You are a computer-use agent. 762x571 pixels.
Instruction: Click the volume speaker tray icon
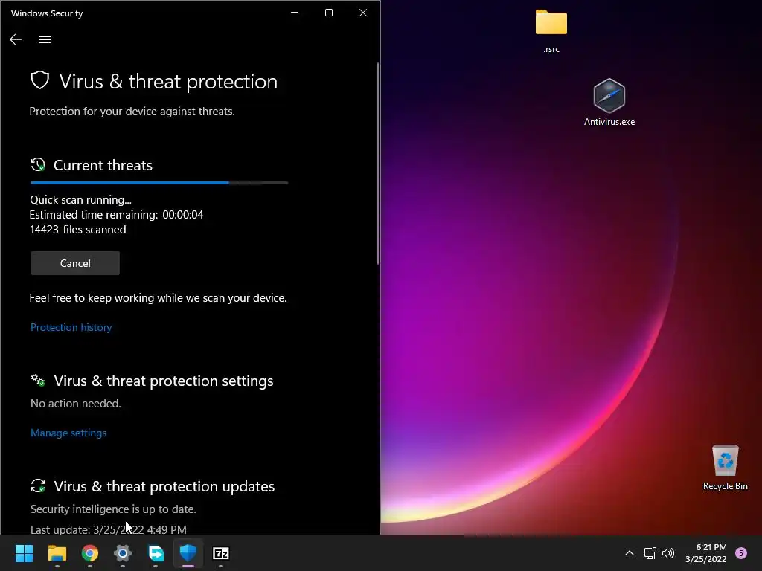[668, 553]
